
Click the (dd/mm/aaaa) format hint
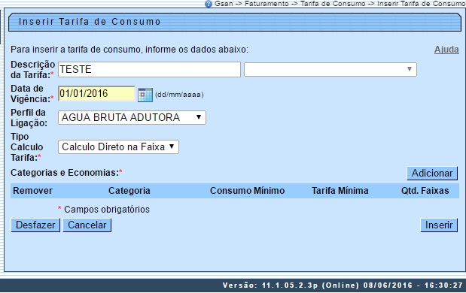click(179, 95)
